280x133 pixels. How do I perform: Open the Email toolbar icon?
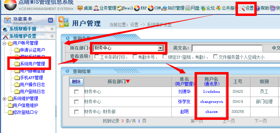point(120,8)
